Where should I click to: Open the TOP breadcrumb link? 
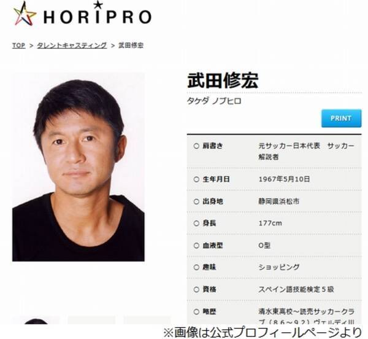pos(18,45)
